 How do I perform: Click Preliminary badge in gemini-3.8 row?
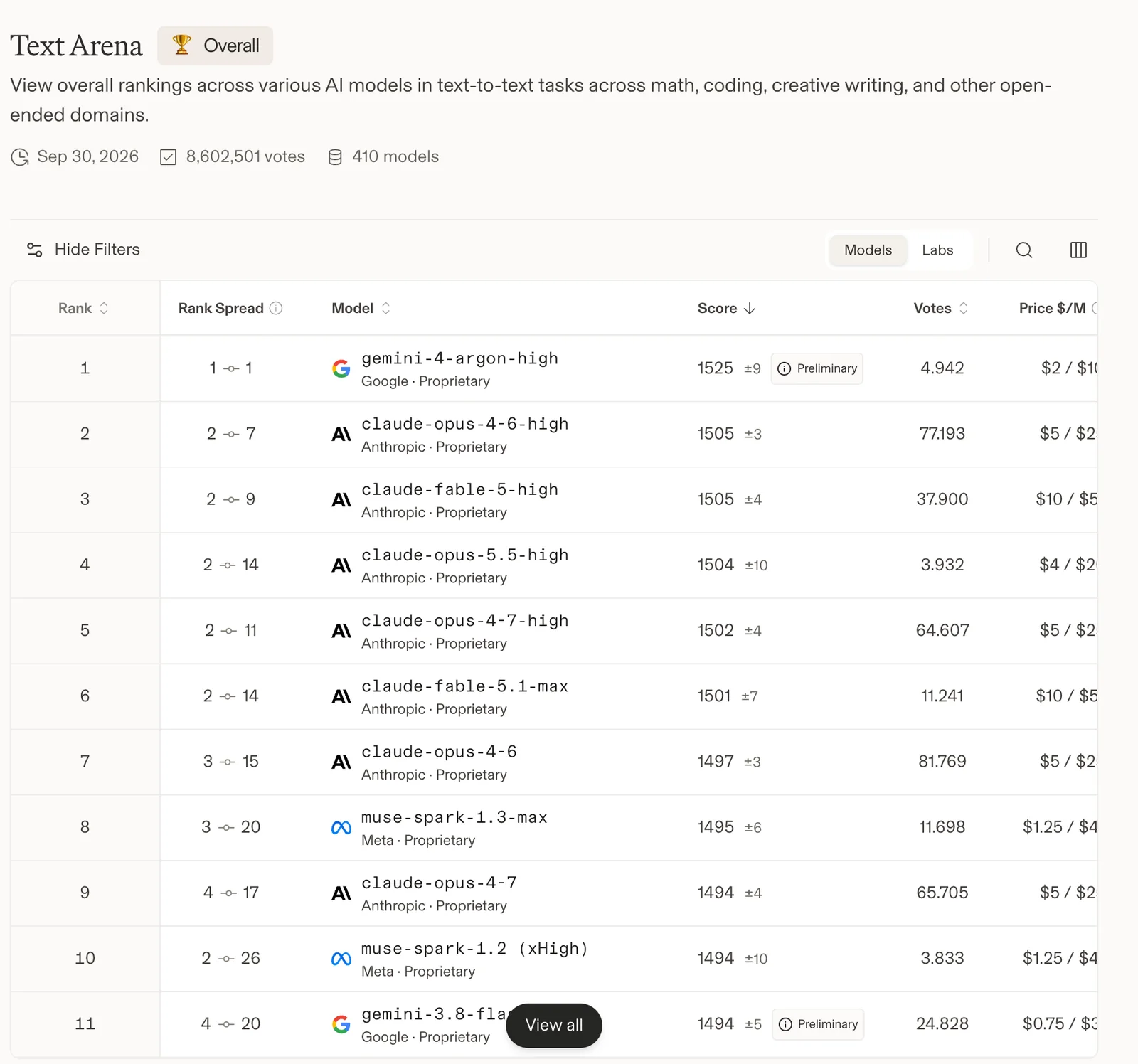pyautogui.click(x=818, y=1024)
